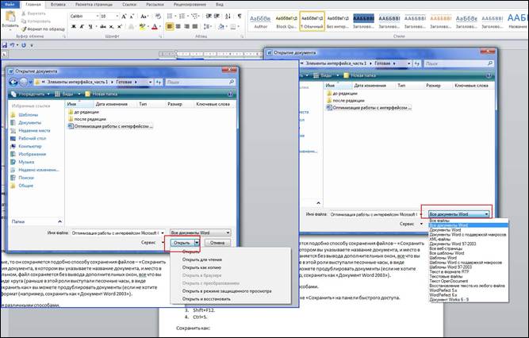This screenshot has width=529, height=338.
Task: Click the Format Painter icon
Action: (x=24, y=29)
